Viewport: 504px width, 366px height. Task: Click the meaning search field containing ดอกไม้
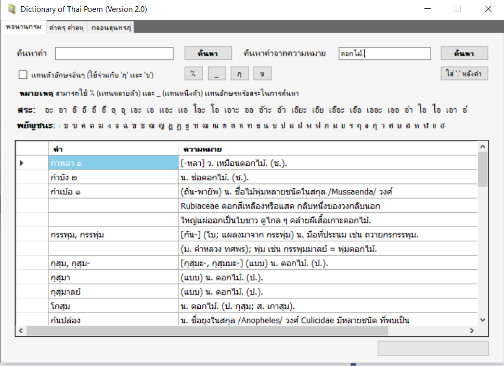point(384,54)
